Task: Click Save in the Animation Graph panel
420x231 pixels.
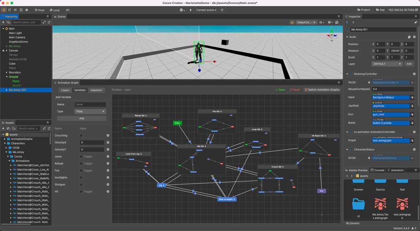Action: click(280, 90)
